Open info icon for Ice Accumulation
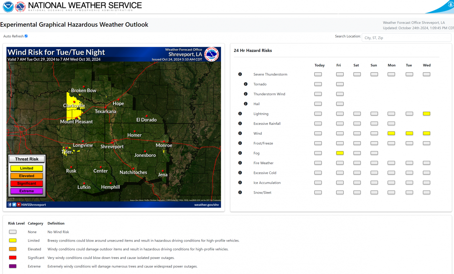The width and height of the screenshot is (454, 274). point(240,182)
